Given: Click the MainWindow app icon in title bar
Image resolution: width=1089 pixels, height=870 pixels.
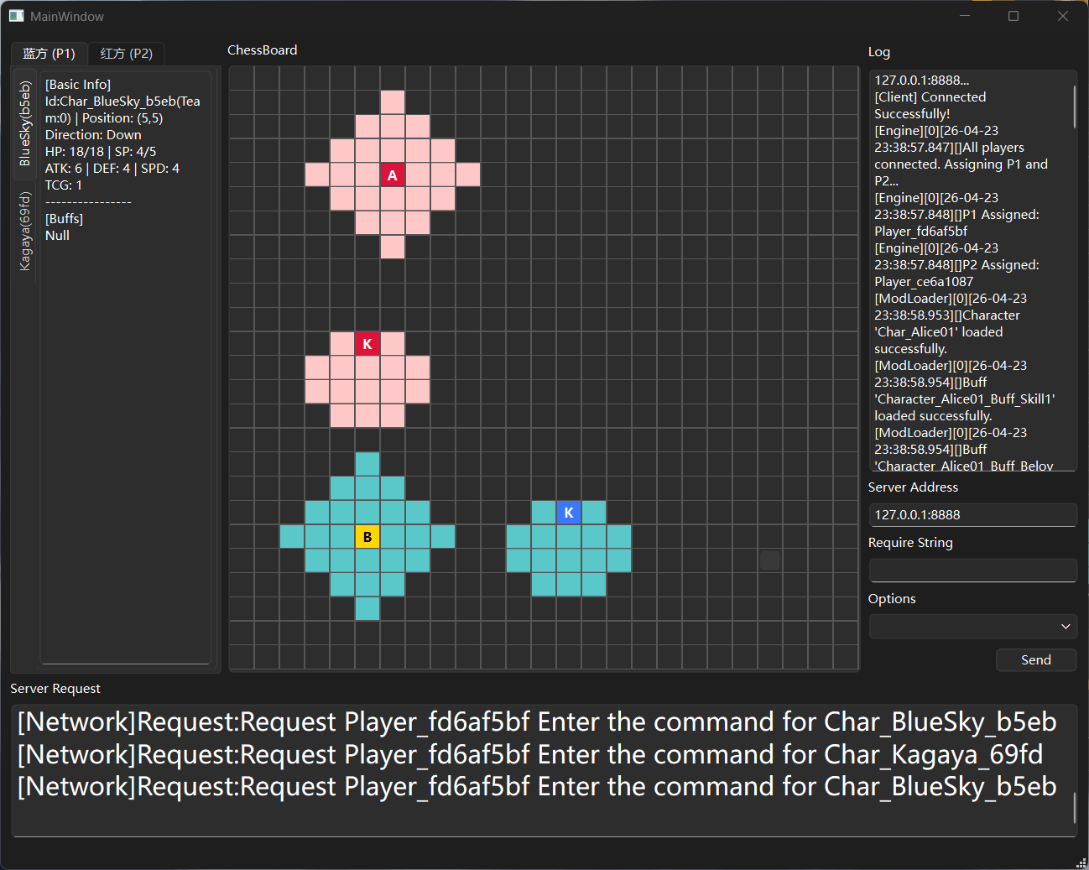Looking at the screenshot, I should pos(16,16).
